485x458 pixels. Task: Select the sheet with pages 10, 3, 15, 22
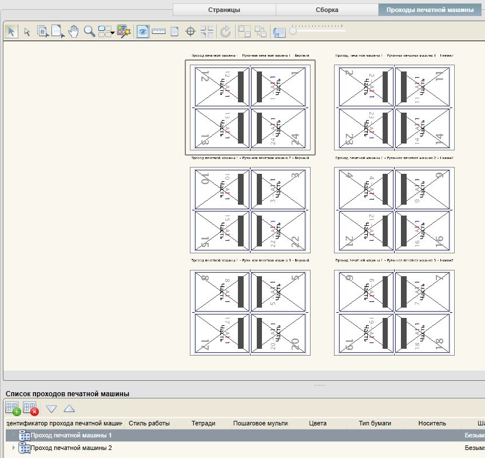pos(250,210)
